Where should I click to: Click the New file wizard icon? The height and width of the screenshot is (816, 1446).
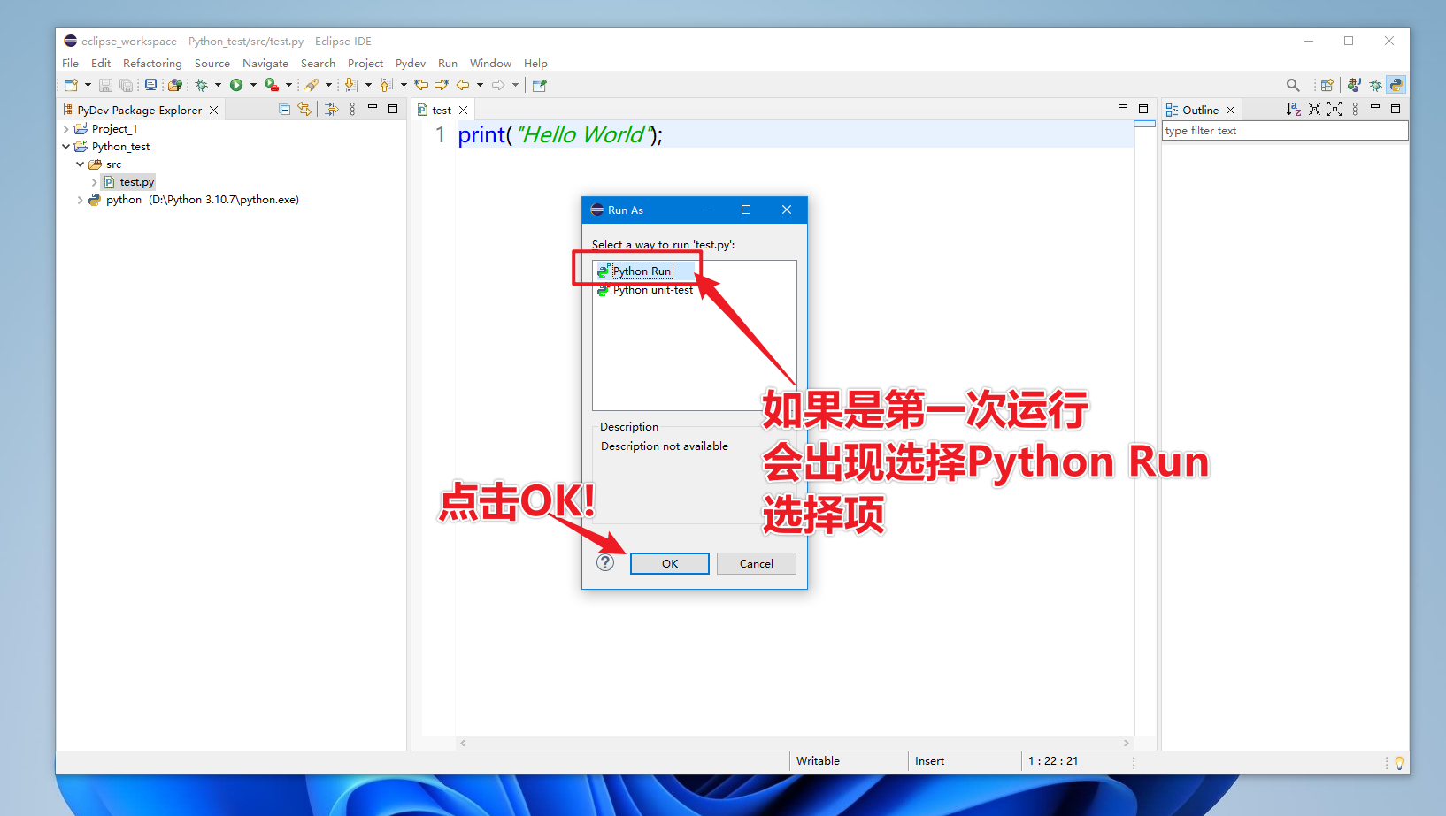tap(71, 85)
